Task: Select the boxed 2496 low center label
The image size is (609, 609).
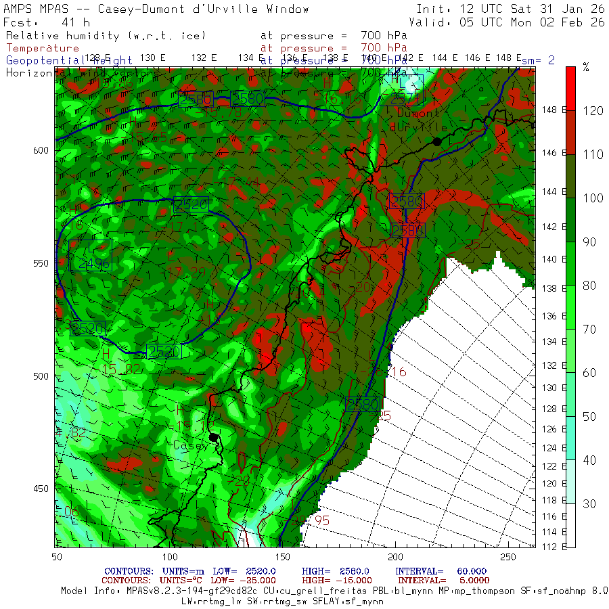Action: pos(91,255)
